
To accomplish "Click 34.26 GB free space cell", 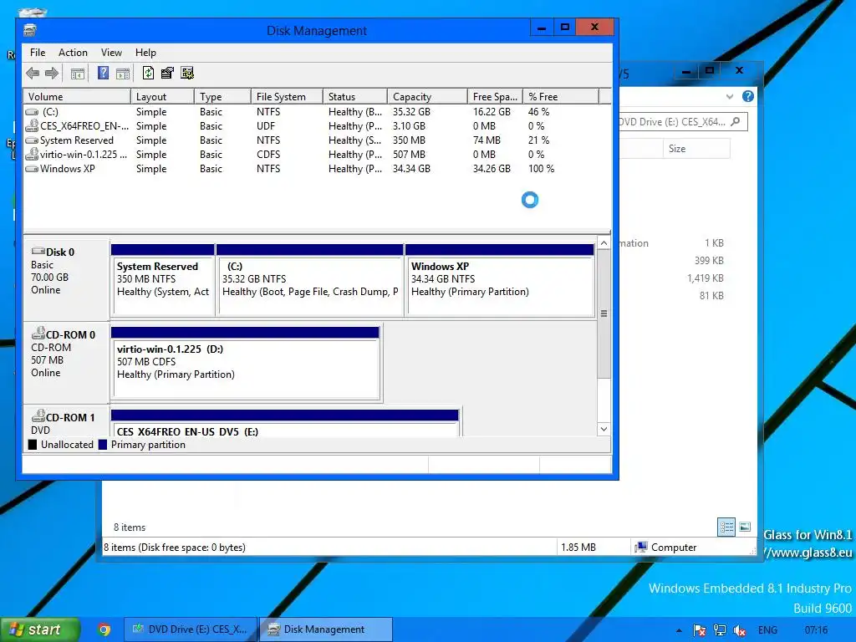I will tap(492, 169).
